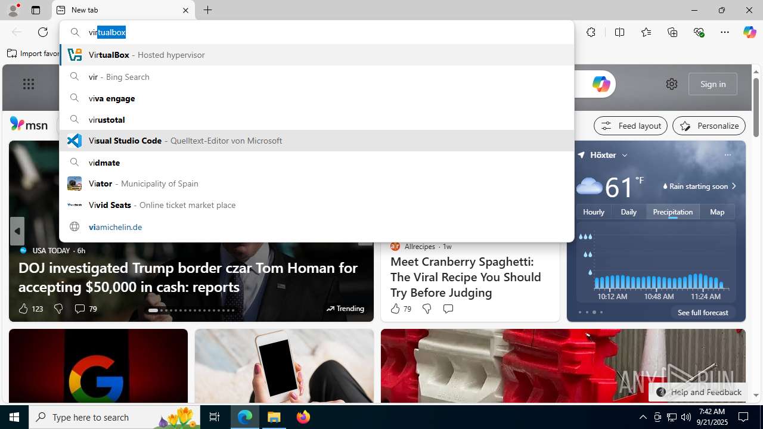Open the 79 comments on DOJ story
Image resolution: width=763 pixels, height=429 pixels.
(85, 309)
